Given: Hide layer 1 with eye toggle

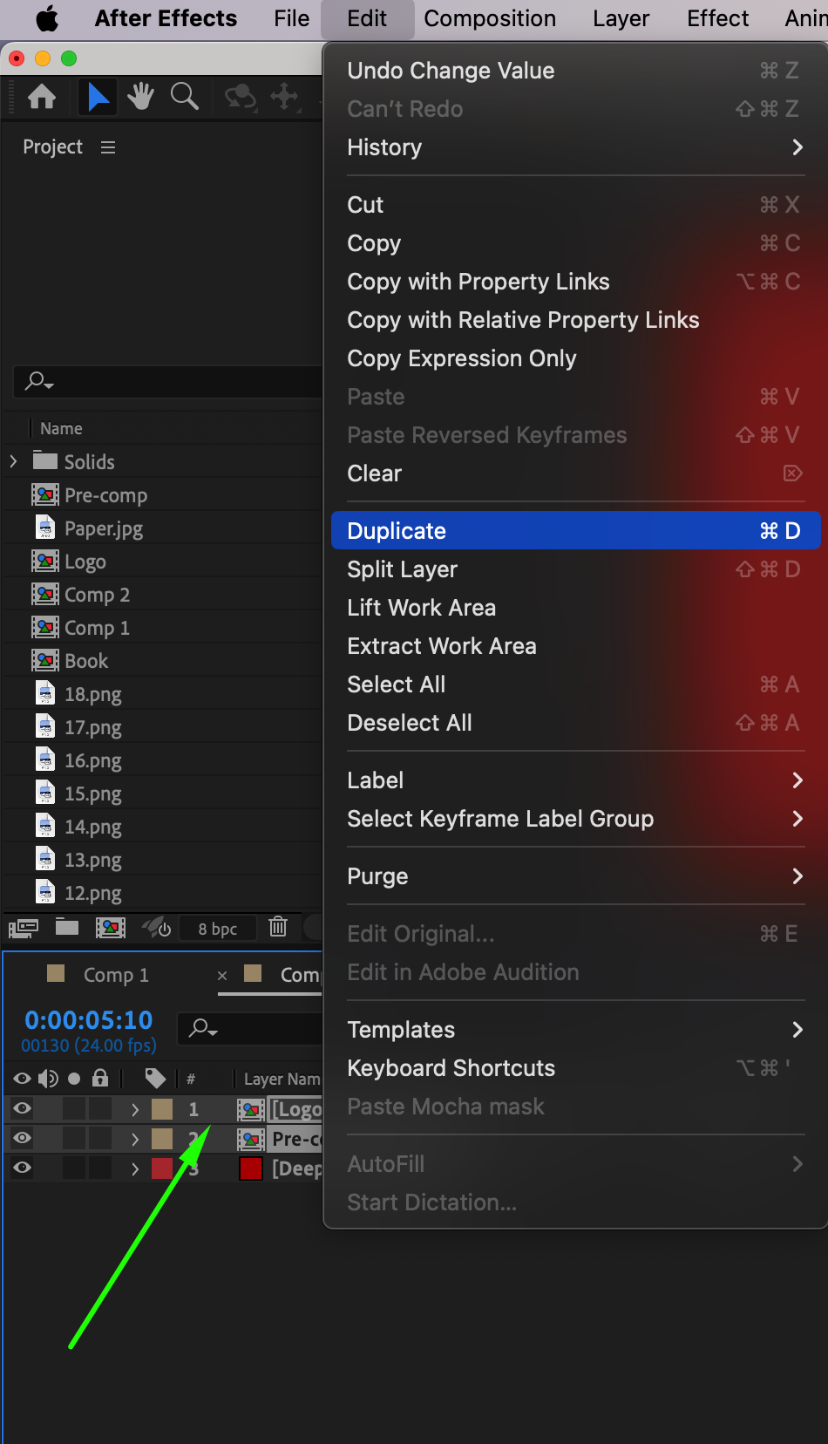Looking at the screenshot, I should [23, 1108].
